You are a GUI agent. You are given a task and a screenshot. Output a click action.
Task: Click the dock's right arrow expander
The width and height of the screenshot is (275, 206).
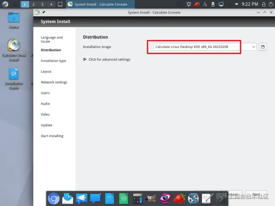pos(221,199)
